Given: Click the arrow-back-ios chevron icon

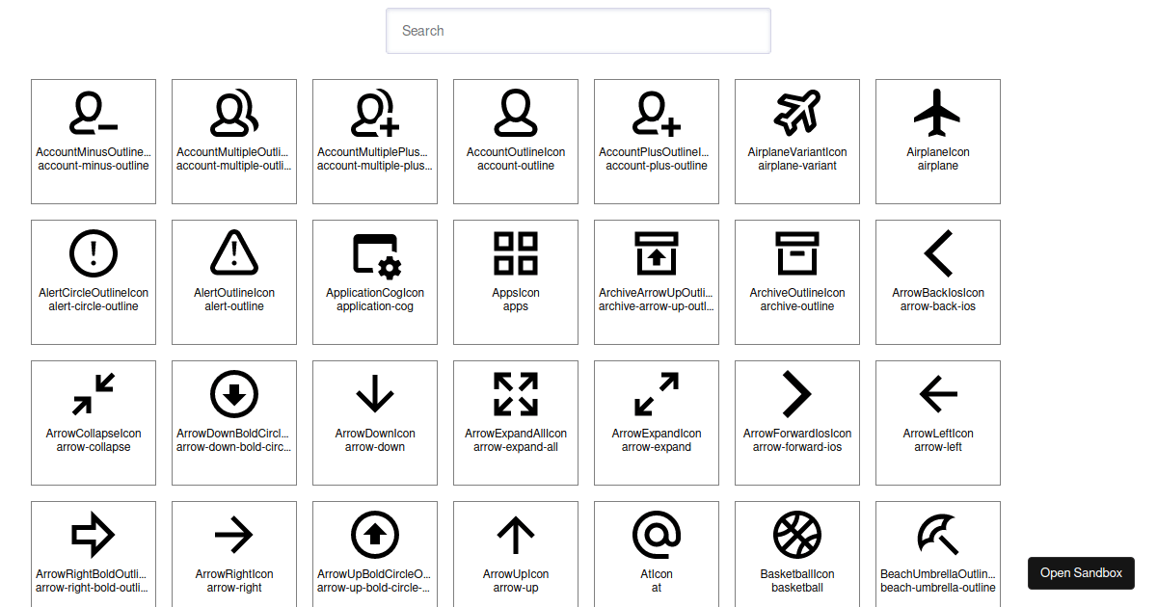Looking at the screenshot, I should pos(938,252).
